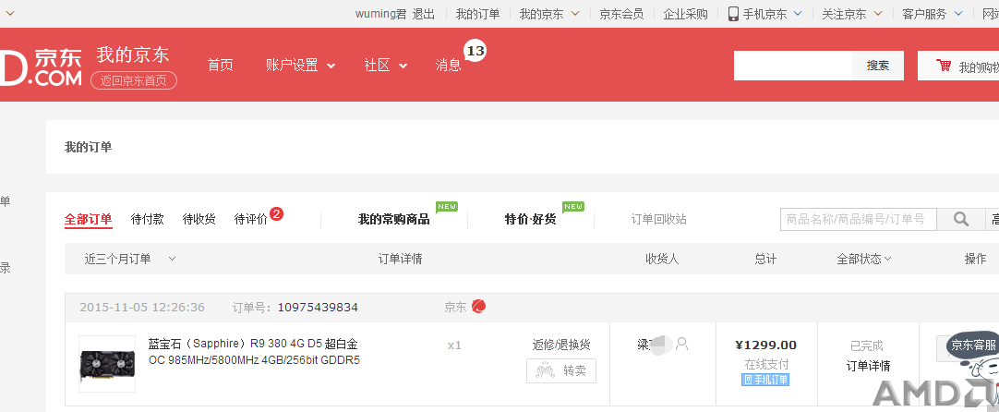This screenshot has height=412, width=999.
Task: Open the 账户设置 dropdown menu
Action: point(300,65)
